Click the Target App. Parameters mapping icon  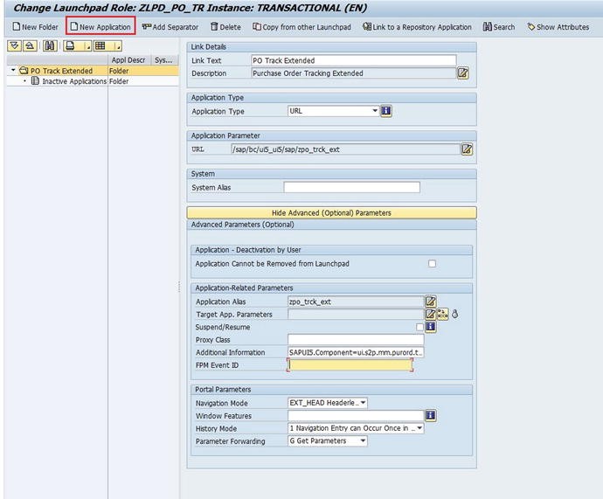point(442,314)
